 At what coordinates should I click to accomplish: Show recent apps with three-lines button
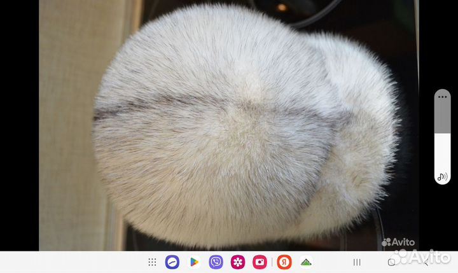[357, 262]
